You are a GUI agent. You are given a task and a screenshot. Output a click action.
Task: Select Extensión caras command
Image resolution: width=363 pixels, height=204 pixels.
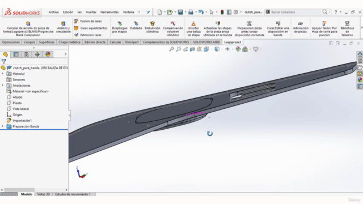pyautogui.click(x=88, y=35)
